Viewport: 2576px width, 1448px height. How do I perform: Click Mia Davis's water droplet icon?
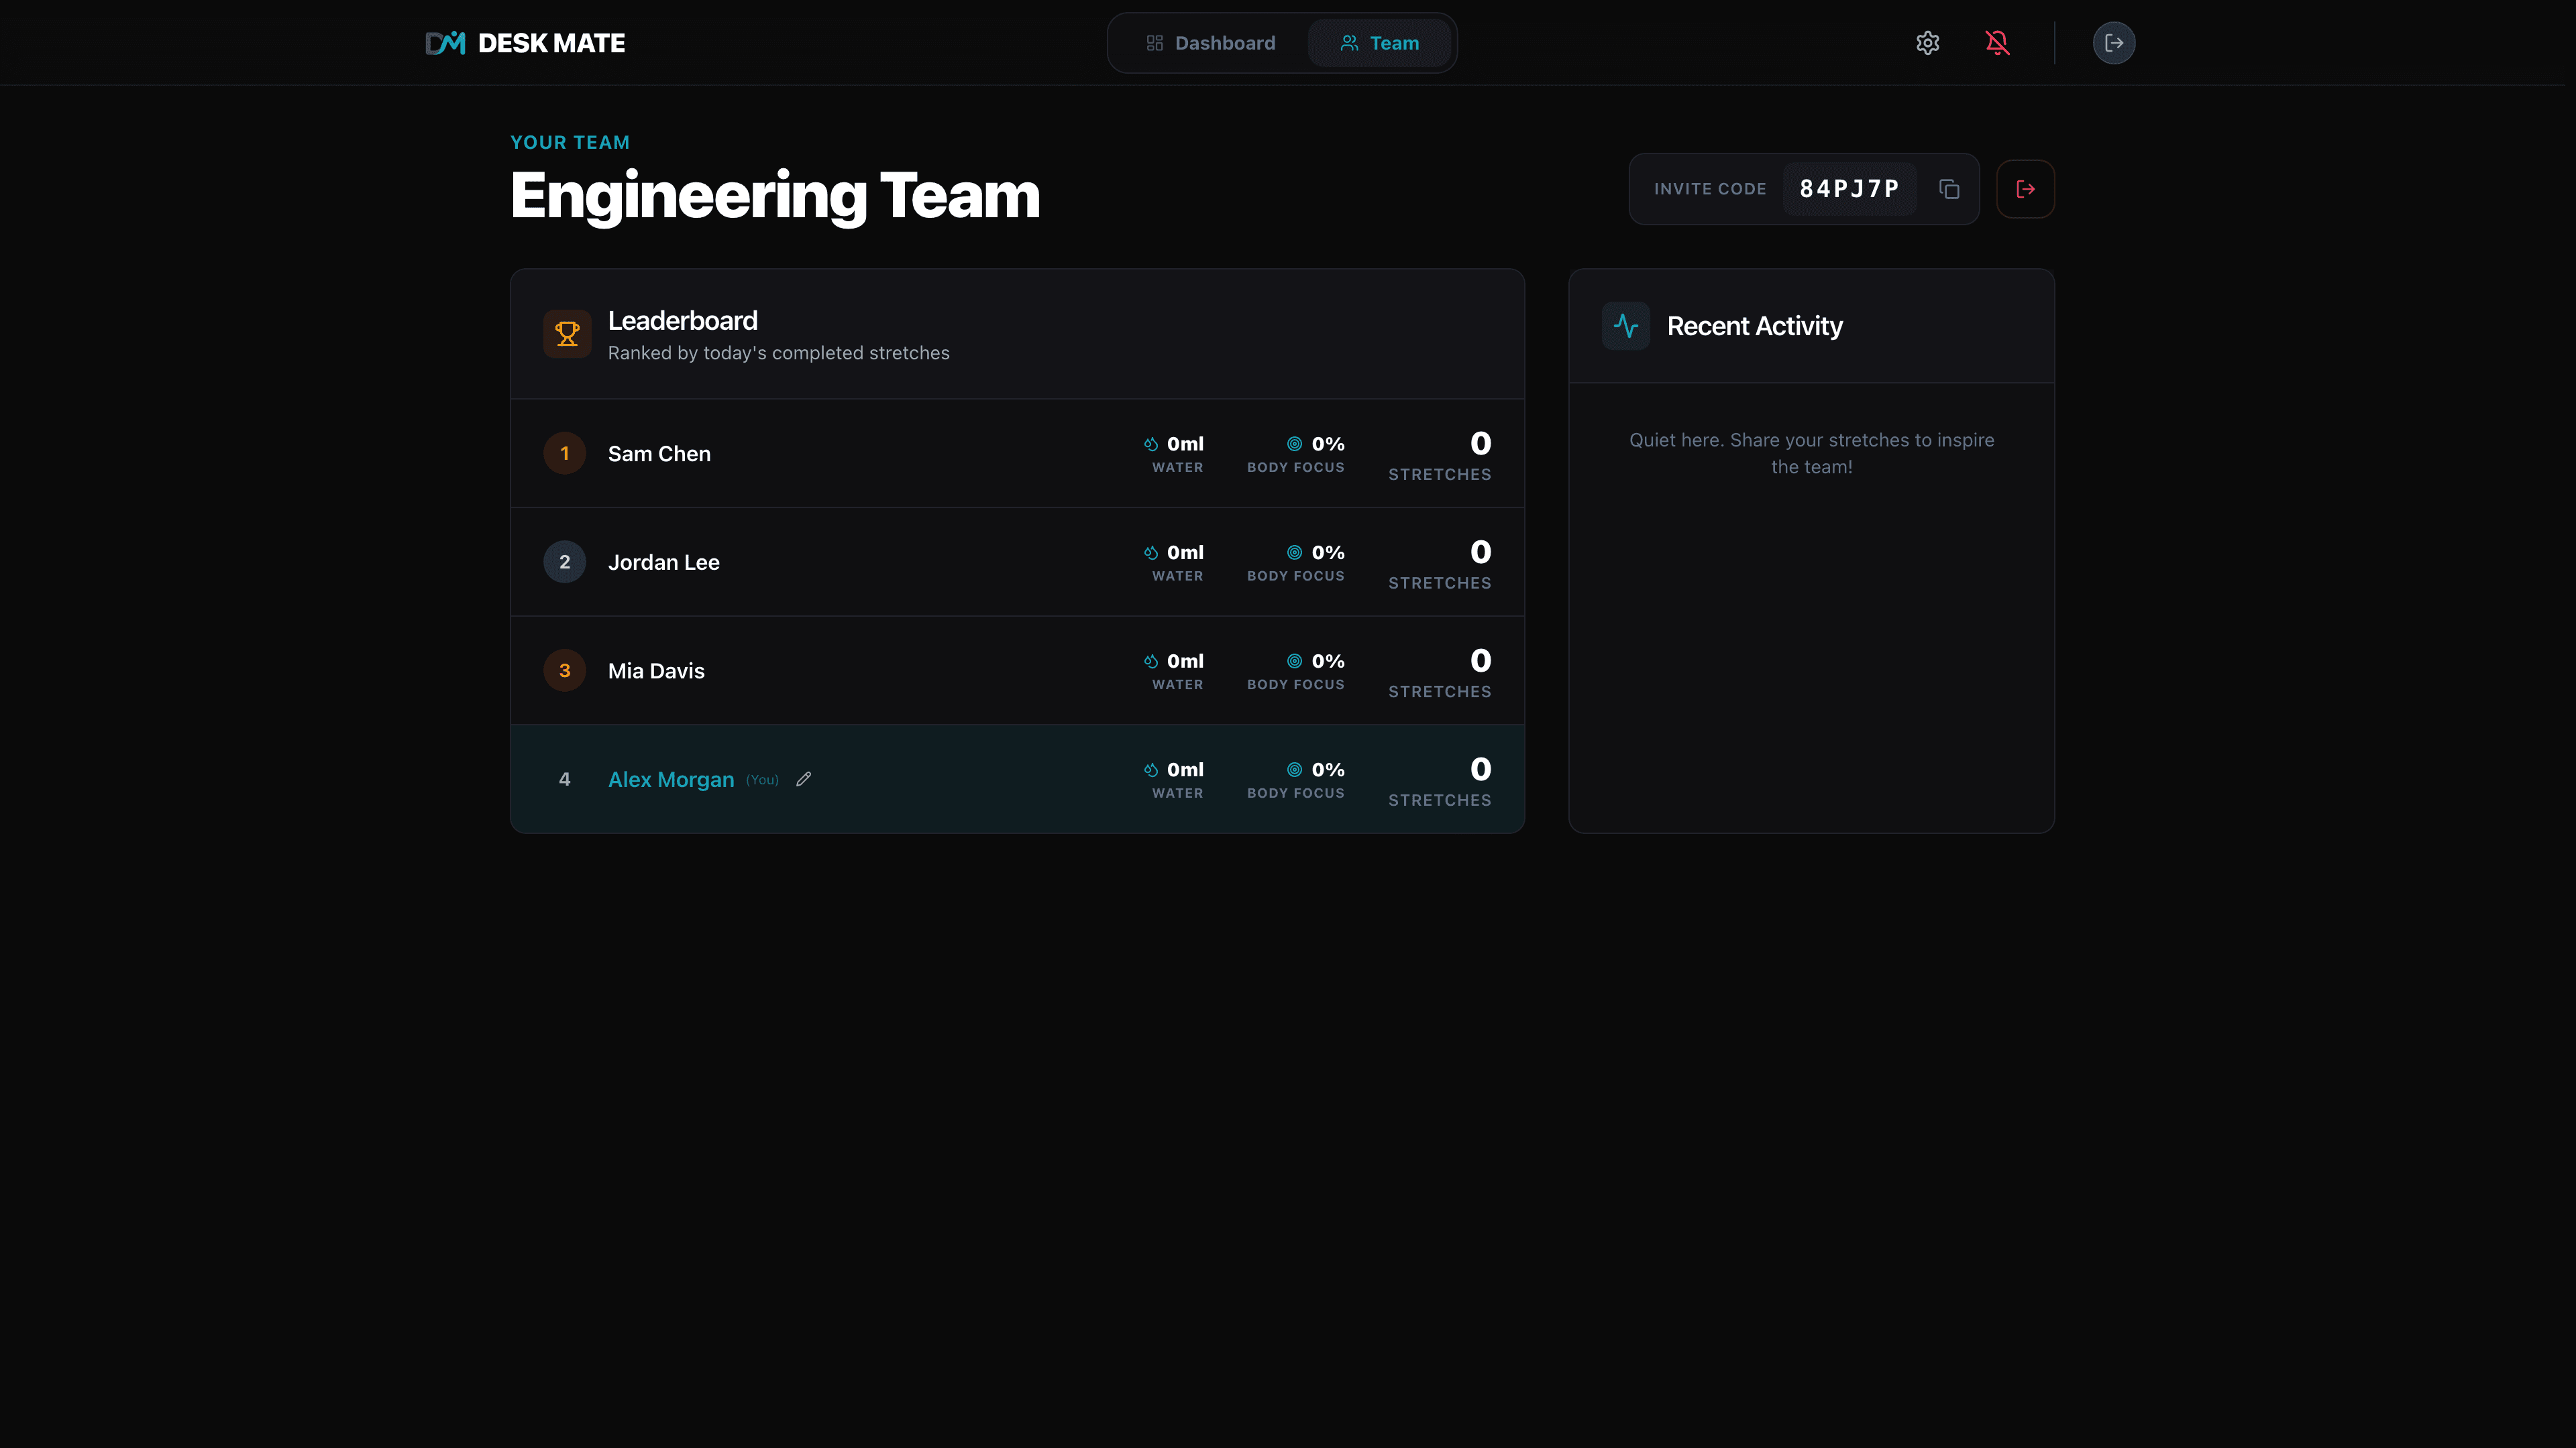click(1151, 662)
